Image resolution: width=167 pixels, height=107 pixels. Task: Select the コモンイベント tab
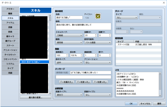pos(10,59)
